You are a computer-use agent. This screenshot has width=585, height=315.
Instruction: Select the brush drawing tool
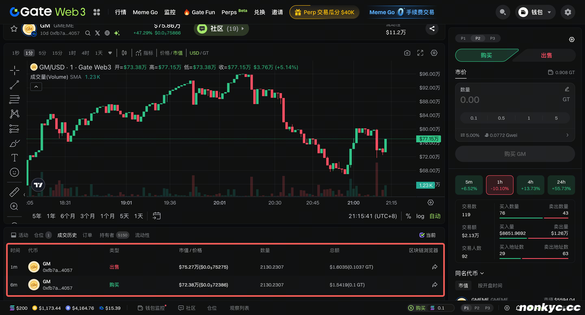15,143
